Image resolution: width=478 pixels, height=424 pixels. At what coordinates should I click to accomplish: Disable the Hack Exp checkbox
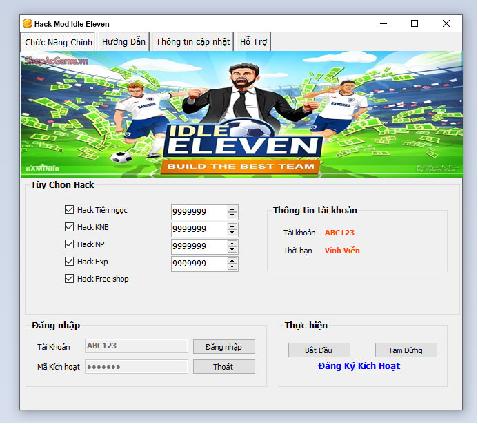pyautogui.click(x=69, y=262)
